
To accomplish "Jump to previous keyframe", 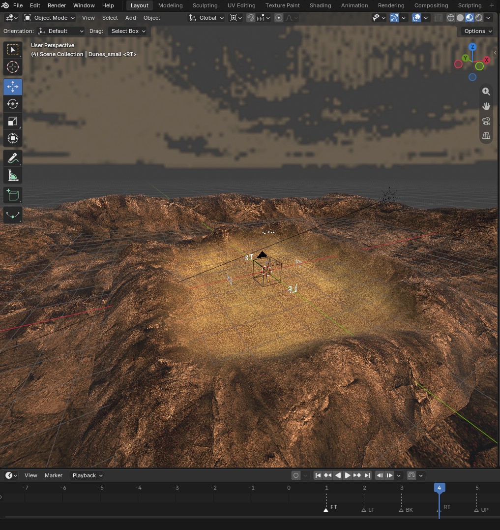I will [x=327, y=475].
